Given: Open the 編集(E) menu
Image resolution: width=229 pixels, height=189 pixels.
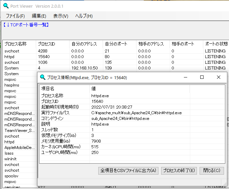Looking at the screenshot, I should coord(39,16).
